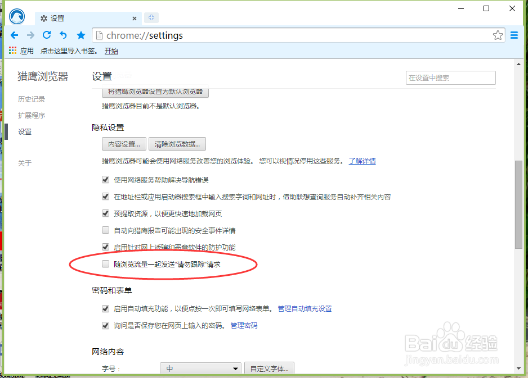Select 设置 in the sidebar
Image resolution: width=528 pixels, height=378 pixels.
click(25, 132)
